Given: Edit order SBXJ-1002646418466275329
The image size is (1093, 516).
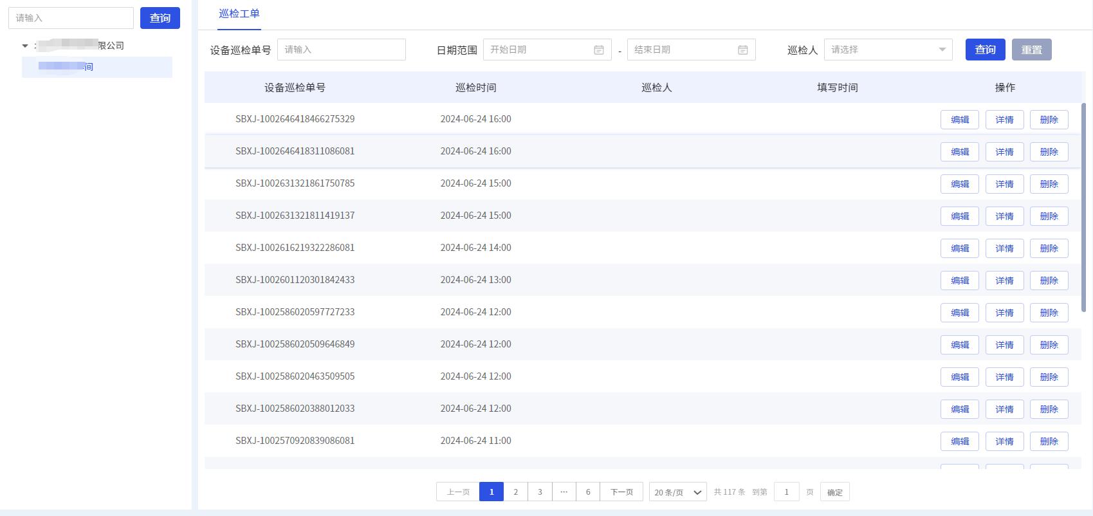Looking at the screenshot, I should 959,120.
